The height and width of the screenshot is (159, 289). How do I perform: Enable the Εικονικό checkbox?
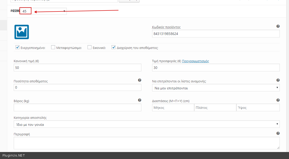(90, 47)
